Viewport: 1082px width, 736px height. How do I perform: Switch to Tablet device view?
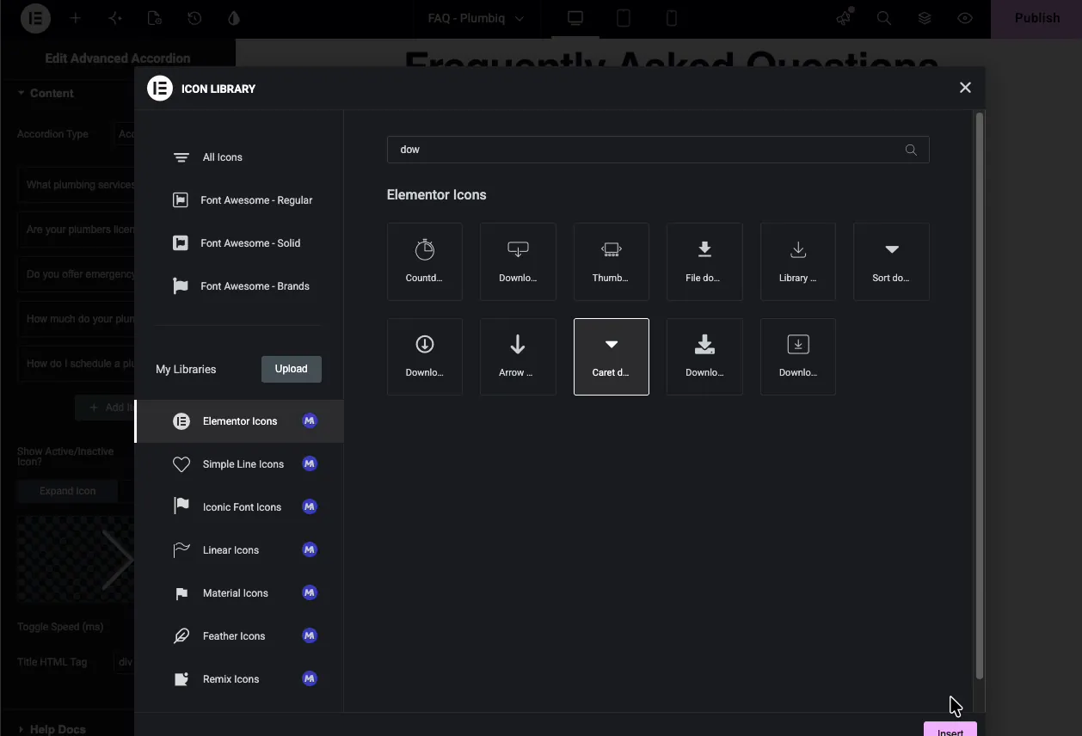(624, 18)
